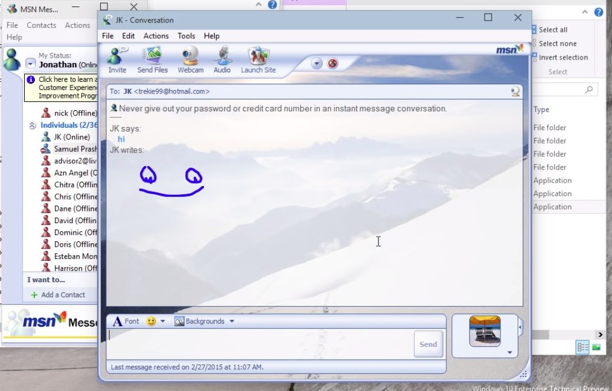Click the Audio microphone icon
Screen dimensions: 612x391
[222, 59]
